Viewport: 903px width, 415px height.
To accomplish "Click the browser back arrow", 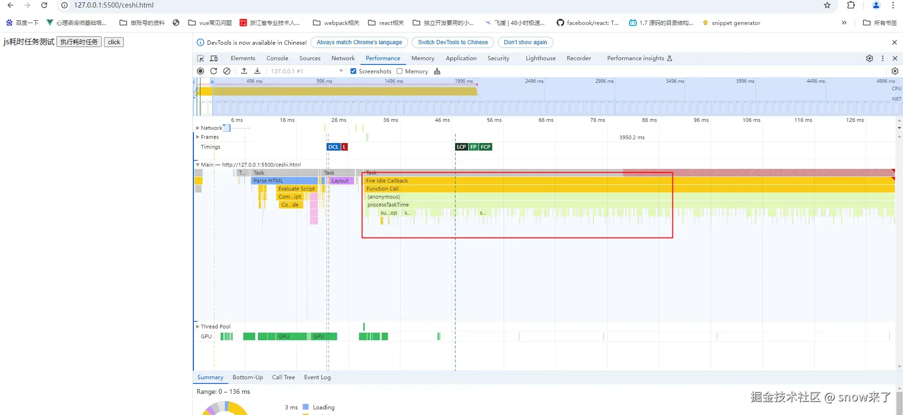I will [10, 5].
